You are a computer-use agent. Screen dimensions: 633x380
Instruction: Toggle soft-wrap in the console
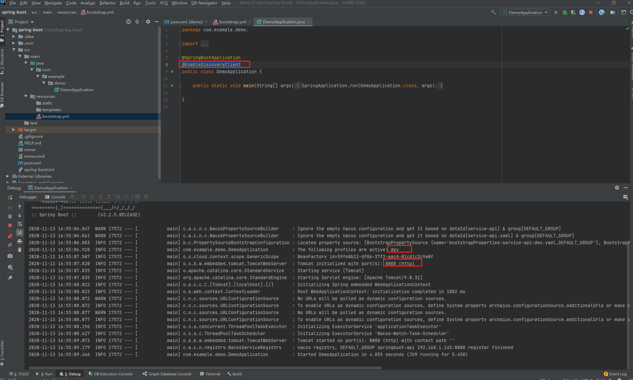point(20,224)
